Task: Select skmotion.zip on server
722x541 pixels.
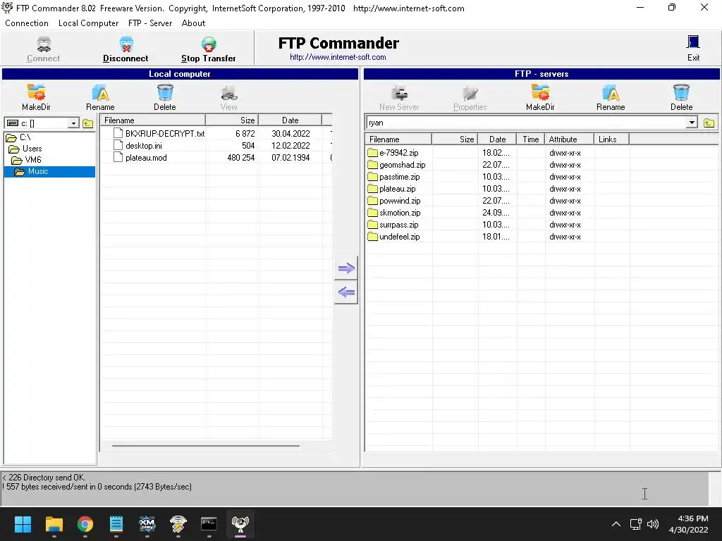Action: click(400, 213)
